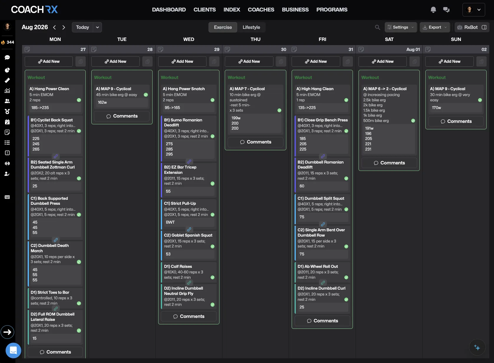Switch to the Lifestyle tab
The height and width of the screenshot is (363, 494).
pyautogui.click(x=251, y=27)
